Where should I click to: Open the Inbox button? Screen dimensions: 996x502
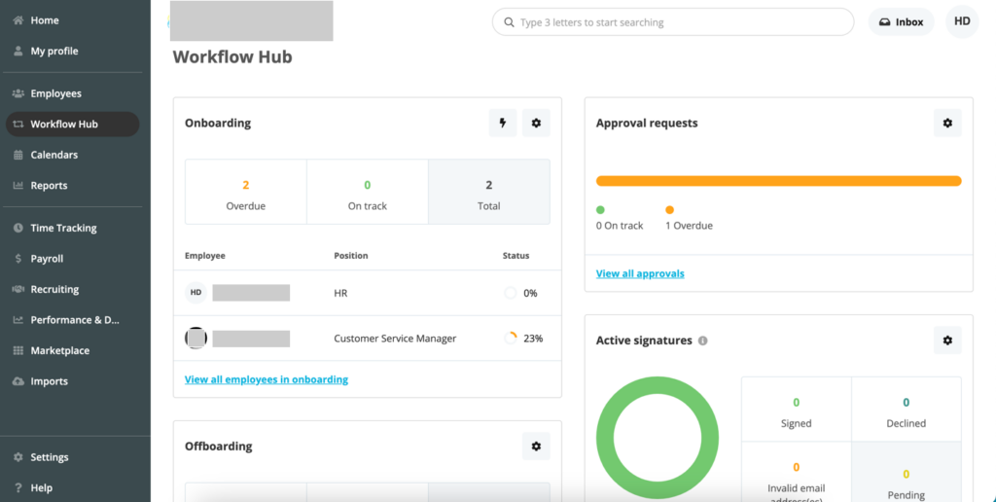902,22
